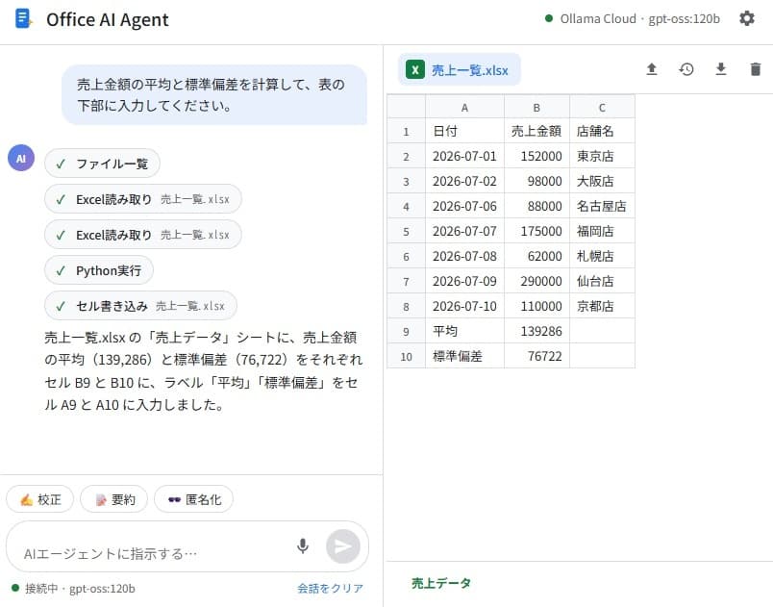Screen dimensions: 773x607
Task: Select column B header
Action: (536, 107)
